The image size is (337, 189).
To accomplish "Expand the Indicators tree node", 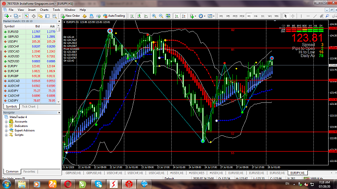I will (x=6, y=126).
